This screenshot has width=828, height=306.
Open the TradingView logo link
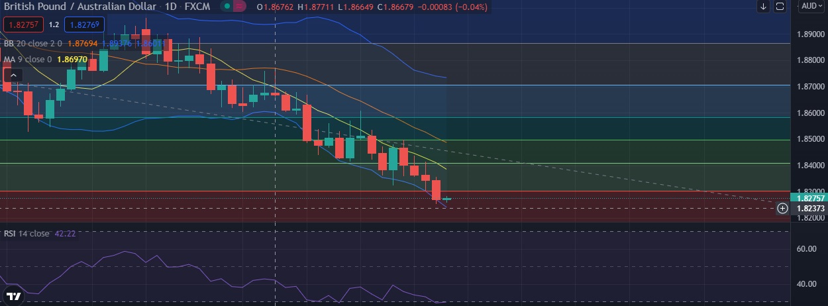click(x=13, y=295)
